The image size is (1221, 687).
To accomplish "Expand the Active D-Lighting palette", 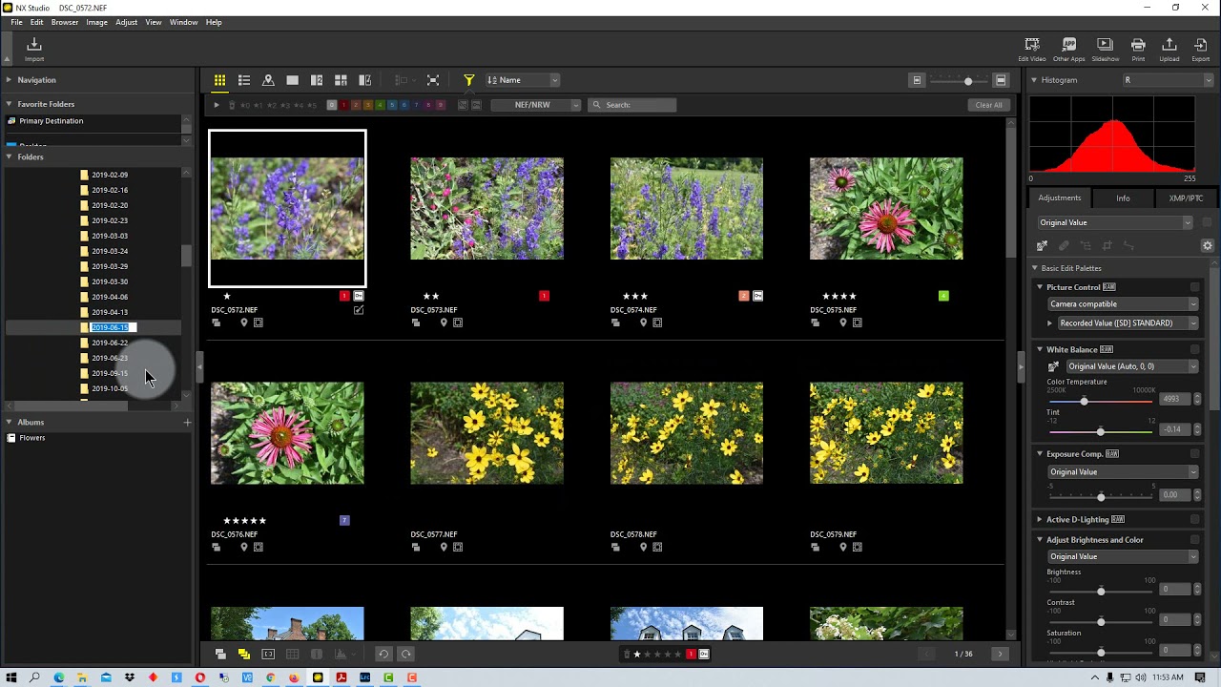I will pyautogui.click(x=1040, y=519).
